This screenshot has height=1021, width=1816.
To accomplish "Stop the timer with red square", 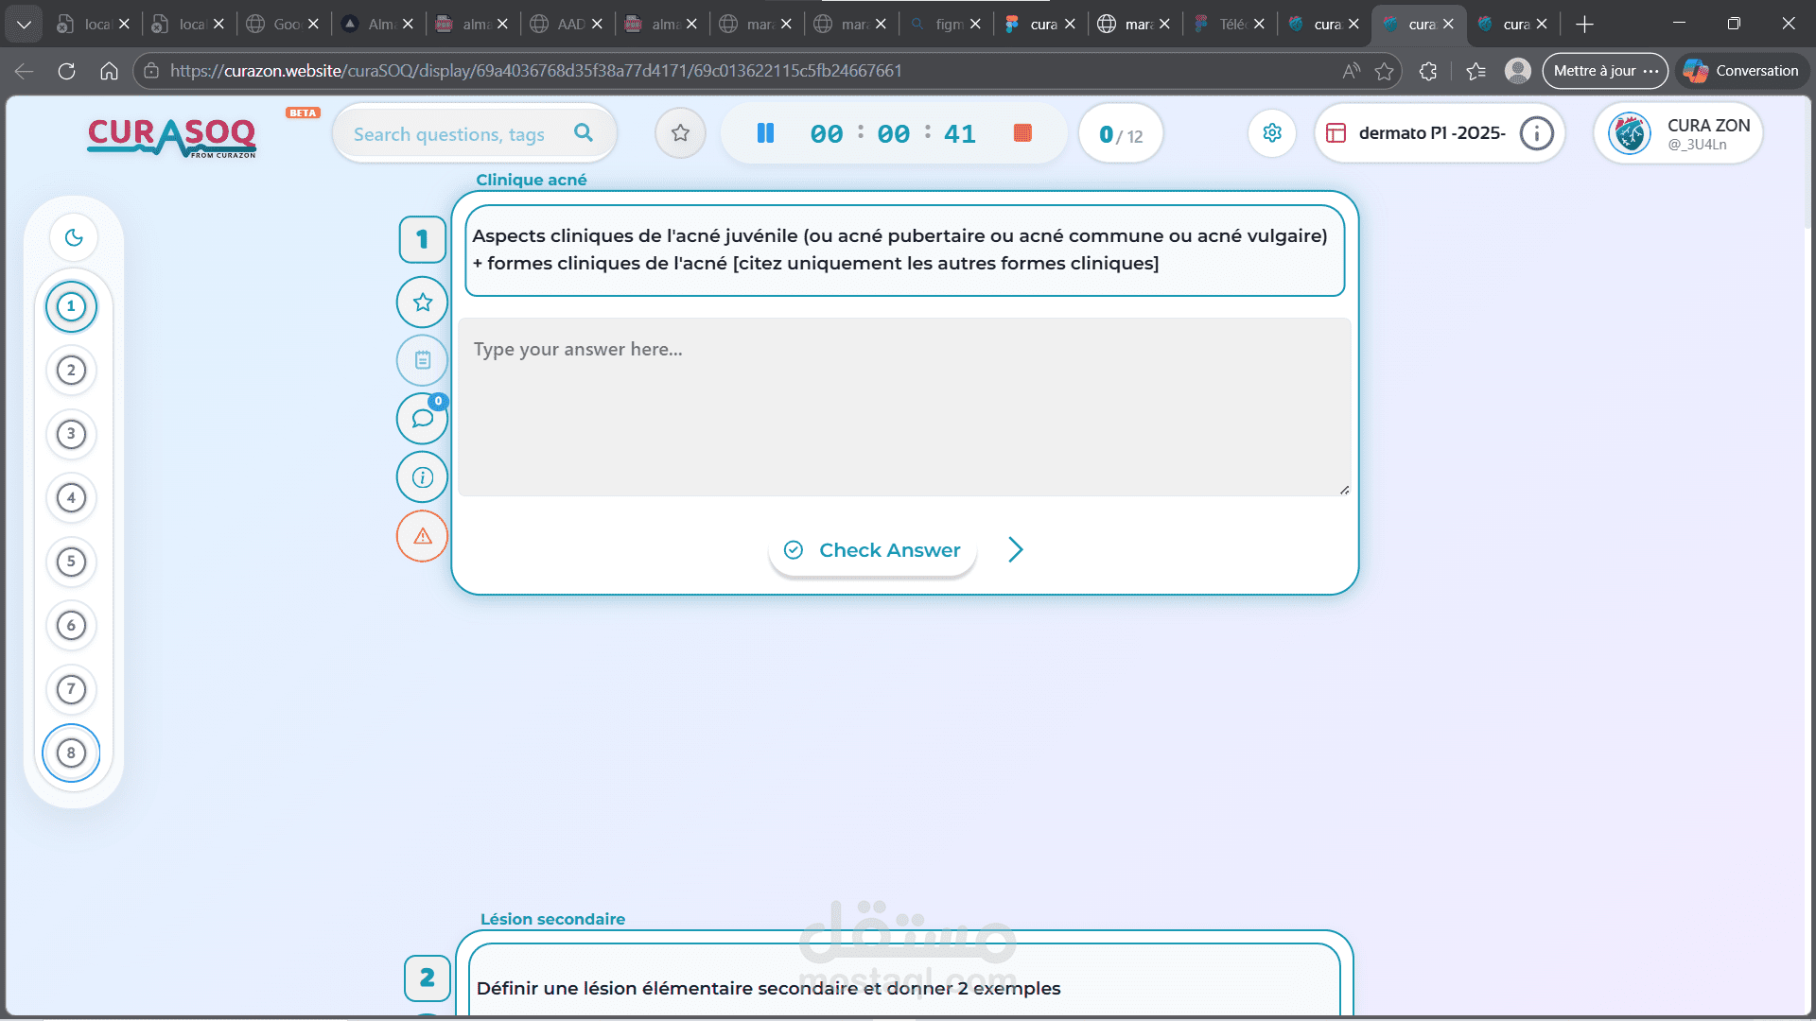I will [x=1022, y=133].
